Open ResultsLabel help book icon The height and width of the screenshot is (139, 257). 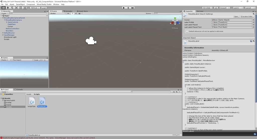[x=251, y=41]
